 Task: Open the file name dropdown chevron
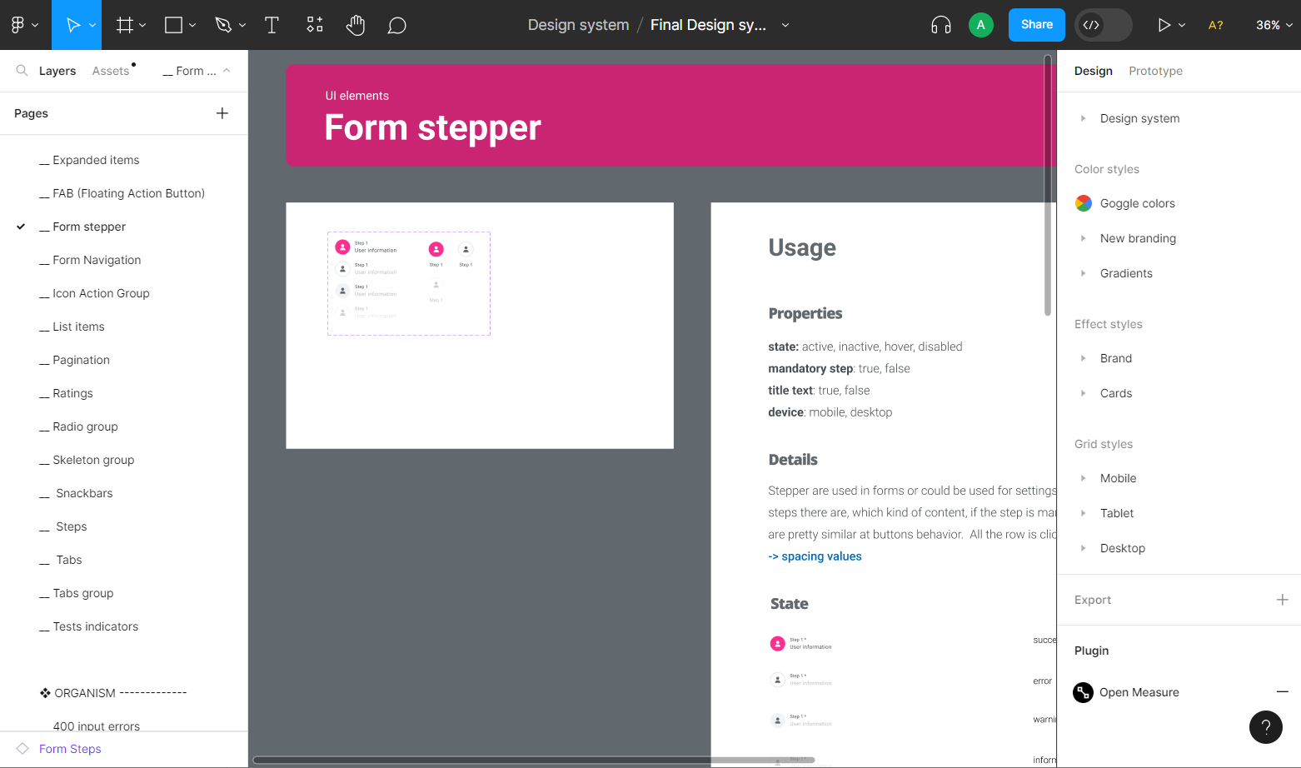tap(785, 25)
